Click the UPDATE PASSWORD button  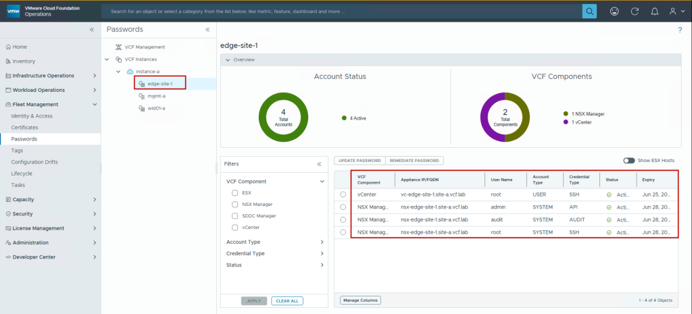tap(360, 161)
